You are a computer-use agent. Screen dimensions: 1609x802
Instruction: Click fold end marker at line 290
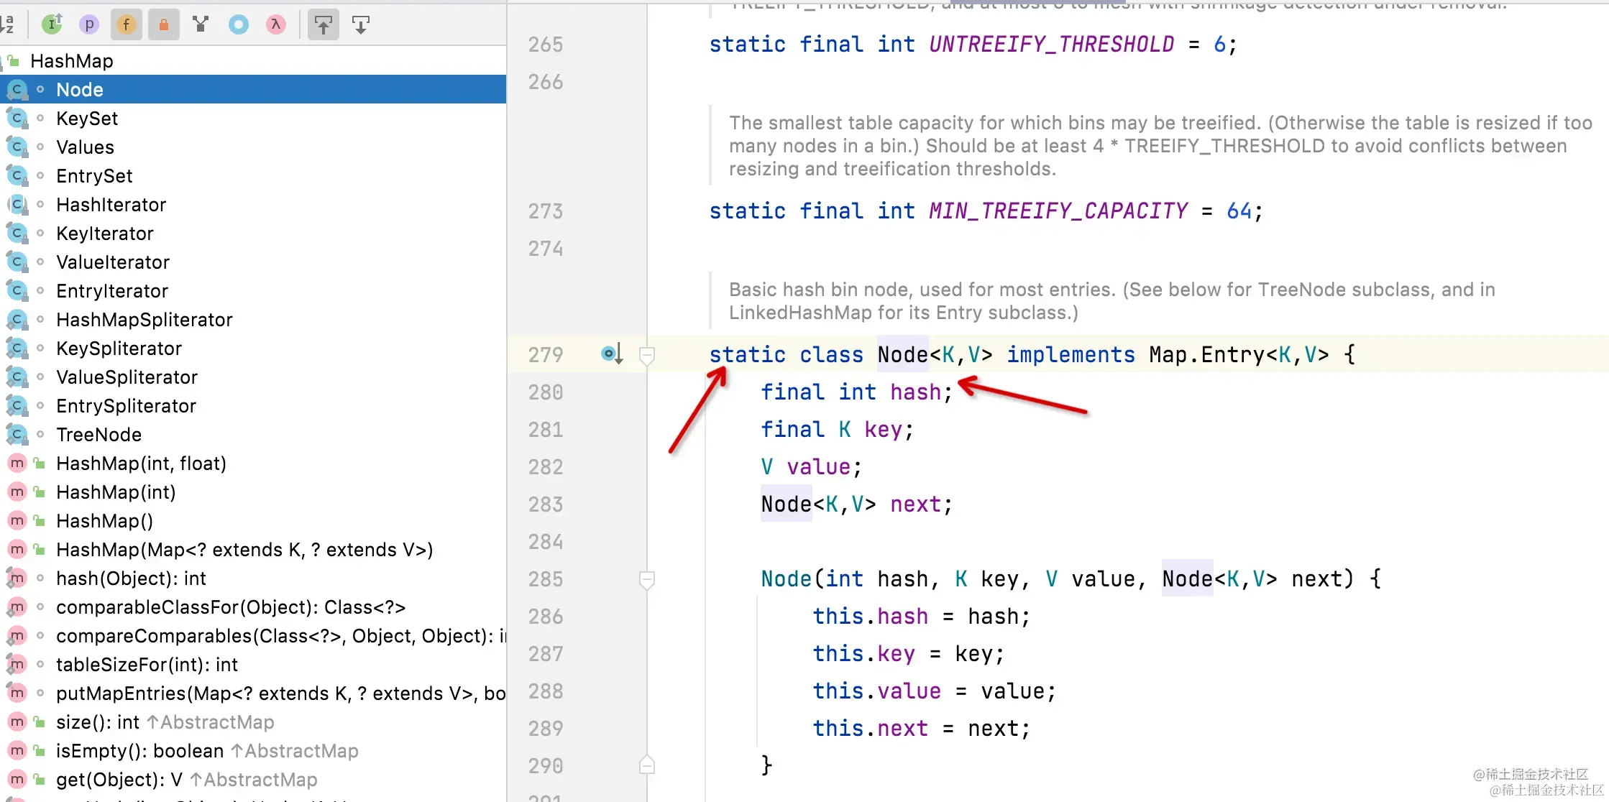pyautogui.click(x=646, y=765)
